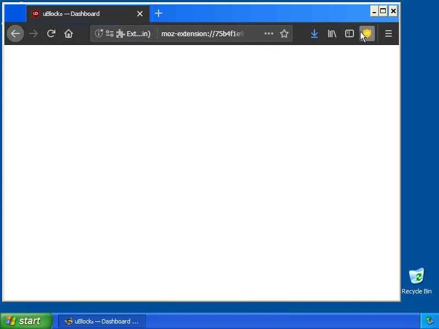The height and width of the screenshot is (329, 439).
Task: Close the uBlock Dashboard tab
Action: pyautogui.click(x=140, y=14)
